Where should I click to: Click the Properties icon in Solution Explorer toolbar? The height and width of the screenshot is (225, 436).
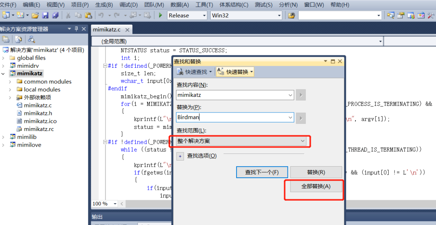pyautogui.click(x=6, y=39)
